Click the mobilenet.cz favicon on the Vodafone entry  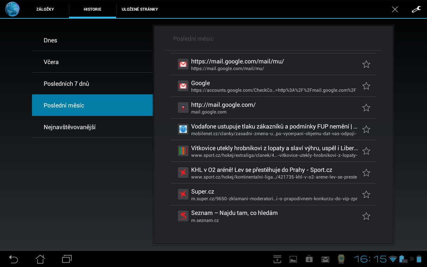tap(183, 129)
